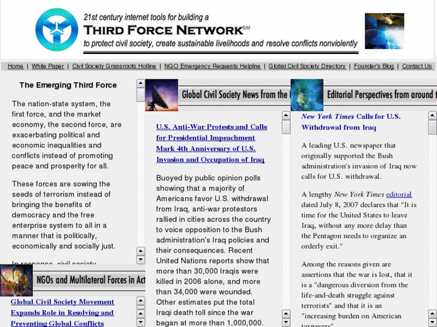This screenshot has width=437, height=327.
Task: Click the NGOs and Multilateral Forces icon
Action: coord(16,280)
